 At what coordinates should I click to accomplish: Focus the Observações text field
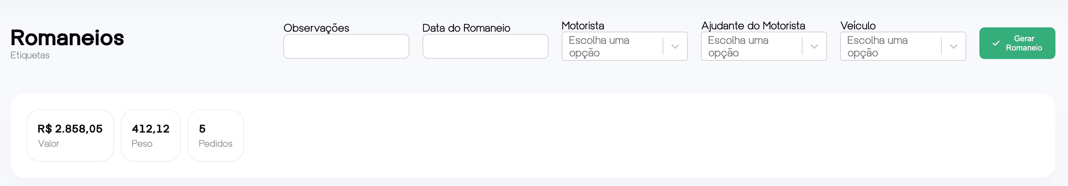346,46
